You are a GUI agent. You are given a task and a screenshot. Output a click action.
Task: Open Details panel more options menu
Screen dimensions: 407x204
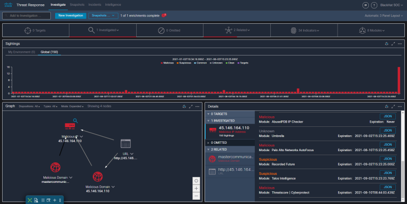[400, 106]
